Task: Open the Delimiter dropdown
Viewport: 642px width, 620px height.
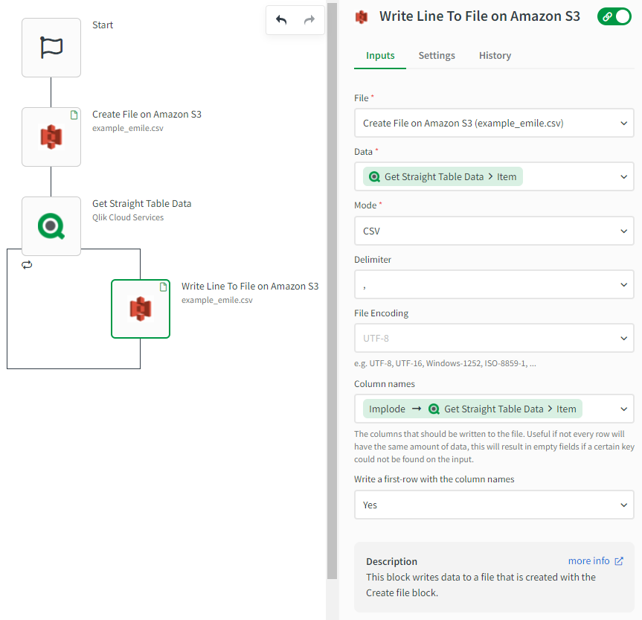Action: tap(494, 284)
